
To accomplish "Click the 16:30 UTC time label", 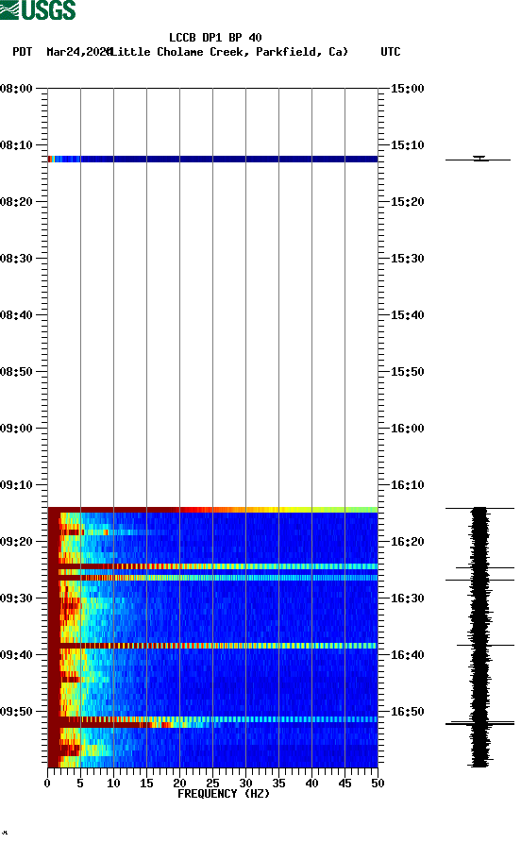I will click(407, 599).
